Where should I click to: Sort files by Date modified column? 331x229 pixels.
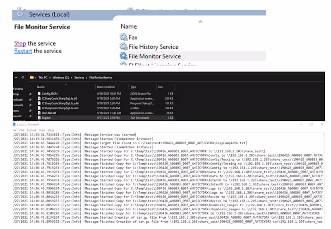(x=106, y=87)
